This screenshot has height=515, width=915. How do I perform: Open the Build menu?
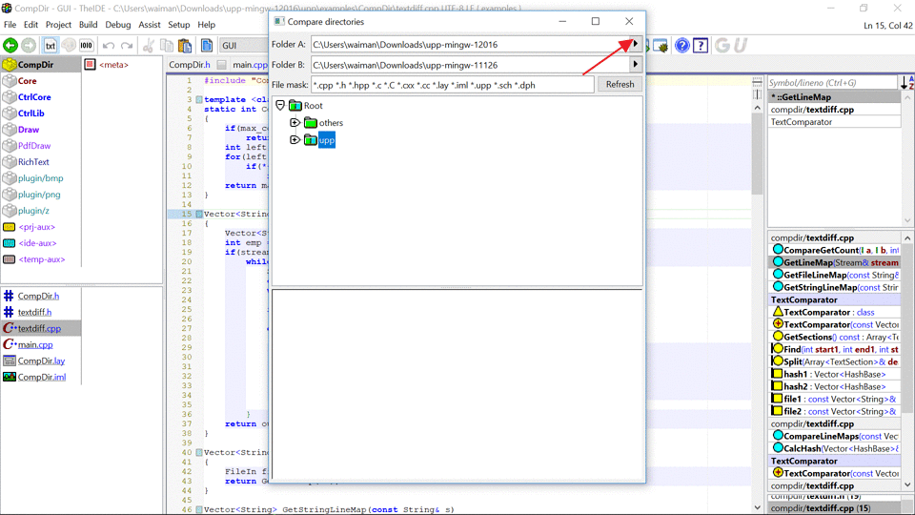[x=89, y=25]
